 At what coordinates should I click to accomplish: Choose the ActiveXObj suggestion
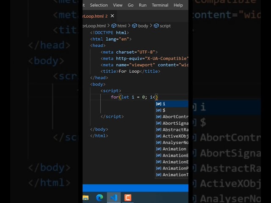pyautogui.click(x=172, y=136)
